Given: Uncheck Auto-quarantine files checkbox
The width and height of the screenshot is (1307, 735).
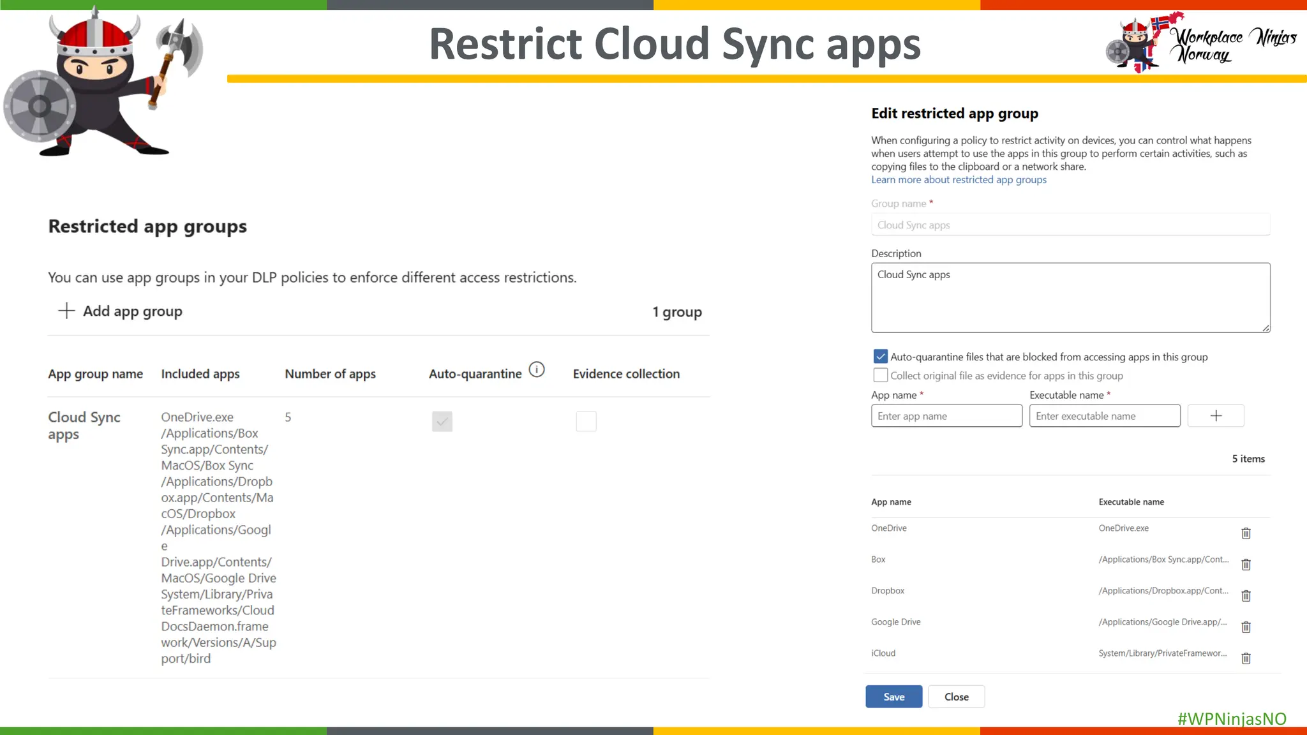Looking at the screenshot, I should [880, 357].
